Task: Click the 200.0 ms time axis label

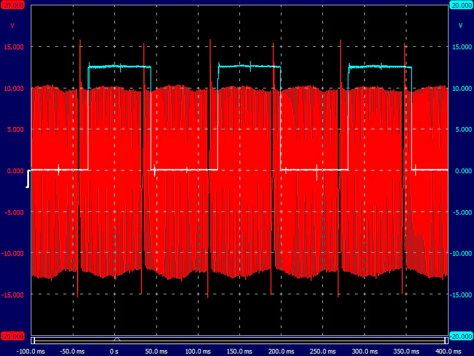Action: click(x=281, y=351)
